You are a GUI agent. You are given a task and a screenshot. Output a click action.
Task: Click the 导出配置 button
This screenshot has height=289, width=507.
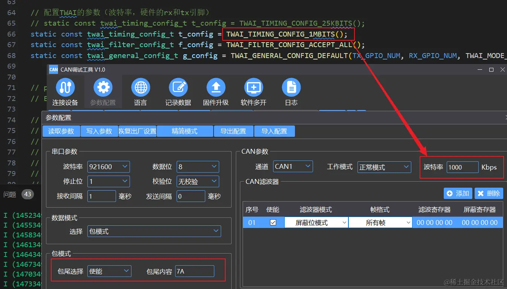[x=234, y=131]
